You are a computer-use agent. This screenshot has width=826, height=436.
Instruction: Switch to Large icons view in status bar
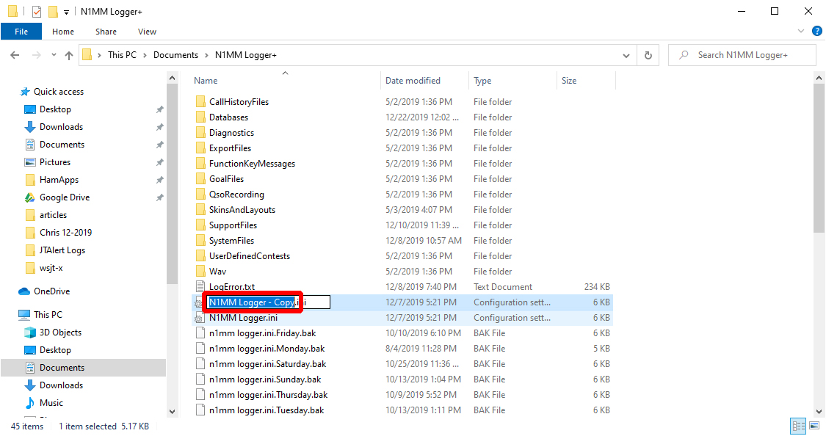coord(814,426)
